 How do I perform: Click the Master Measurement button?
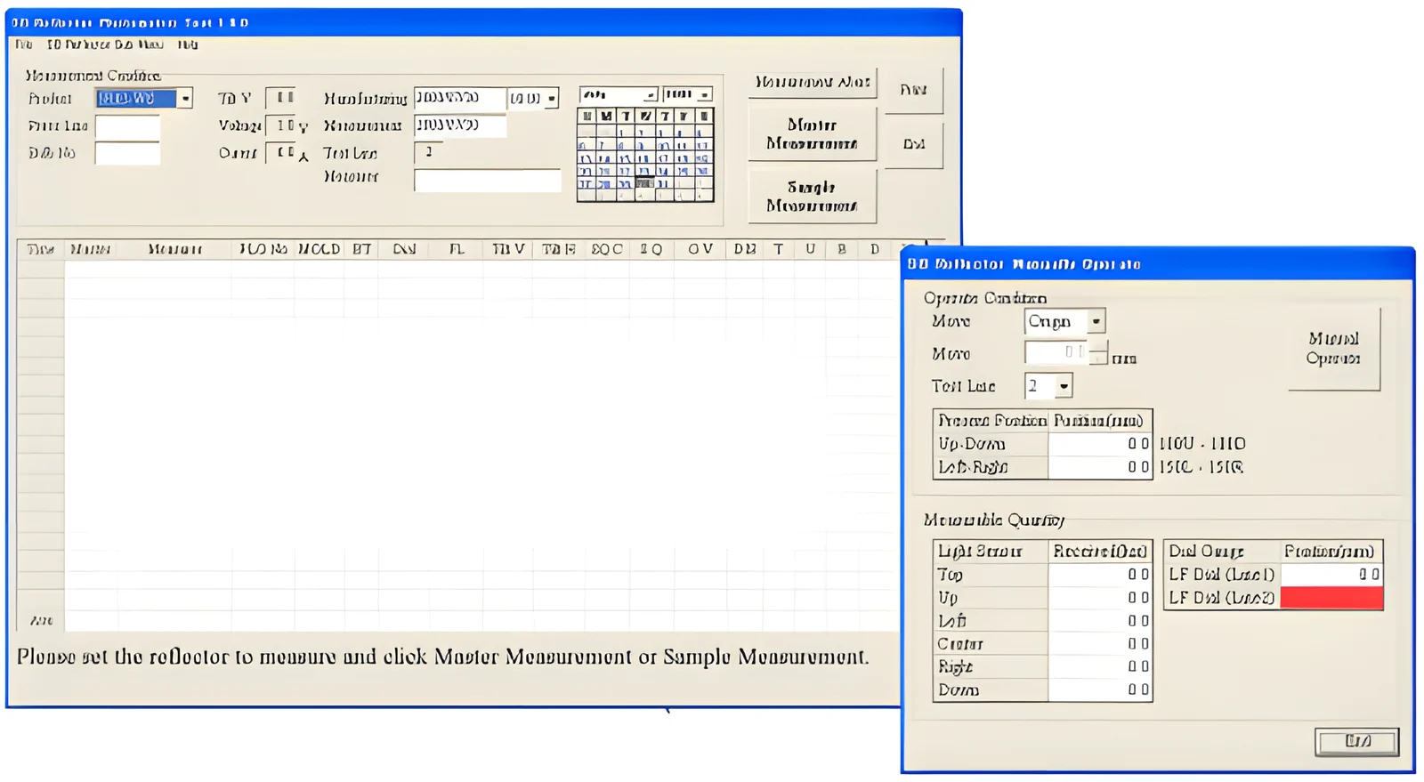pyautogui.click(x=812, y=134)
